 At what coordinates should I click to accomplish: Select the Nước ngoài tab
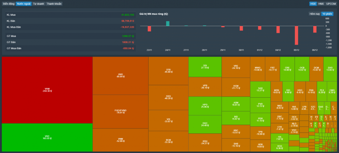[x=24, y=4]
